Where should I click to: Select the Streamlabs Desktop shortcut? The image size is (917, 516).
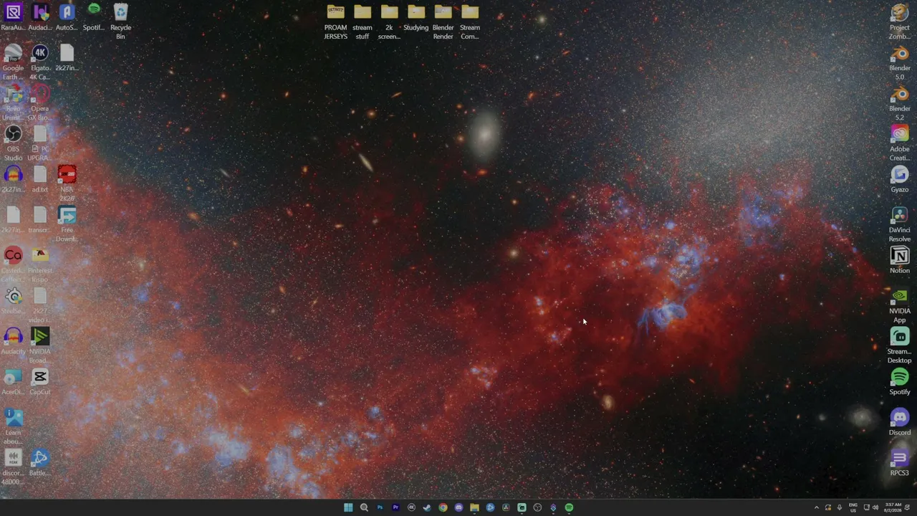900,346
